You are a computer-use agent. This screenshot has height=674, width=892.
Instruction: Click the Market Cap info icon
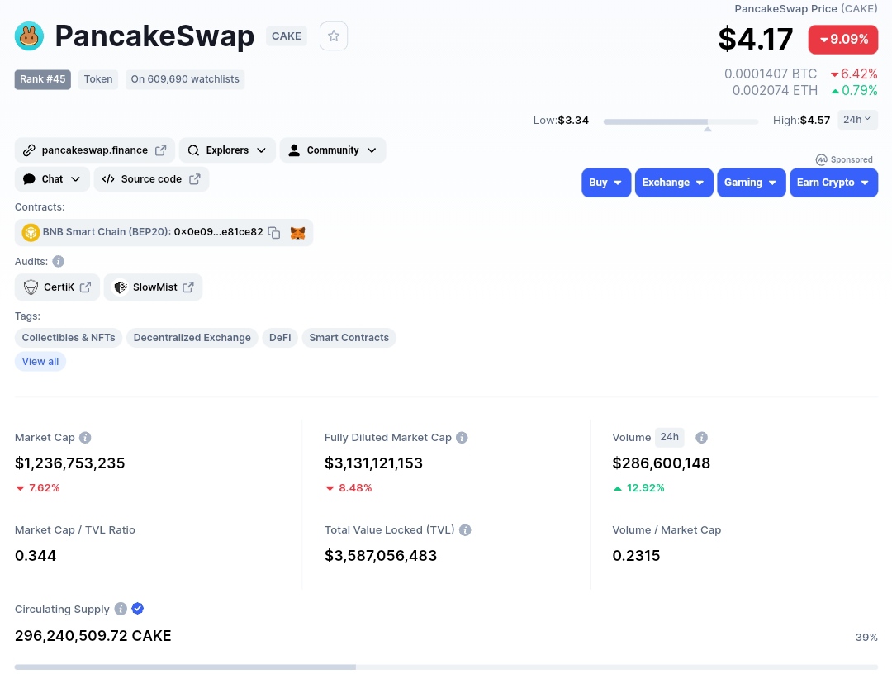click(x=85, y=438)
